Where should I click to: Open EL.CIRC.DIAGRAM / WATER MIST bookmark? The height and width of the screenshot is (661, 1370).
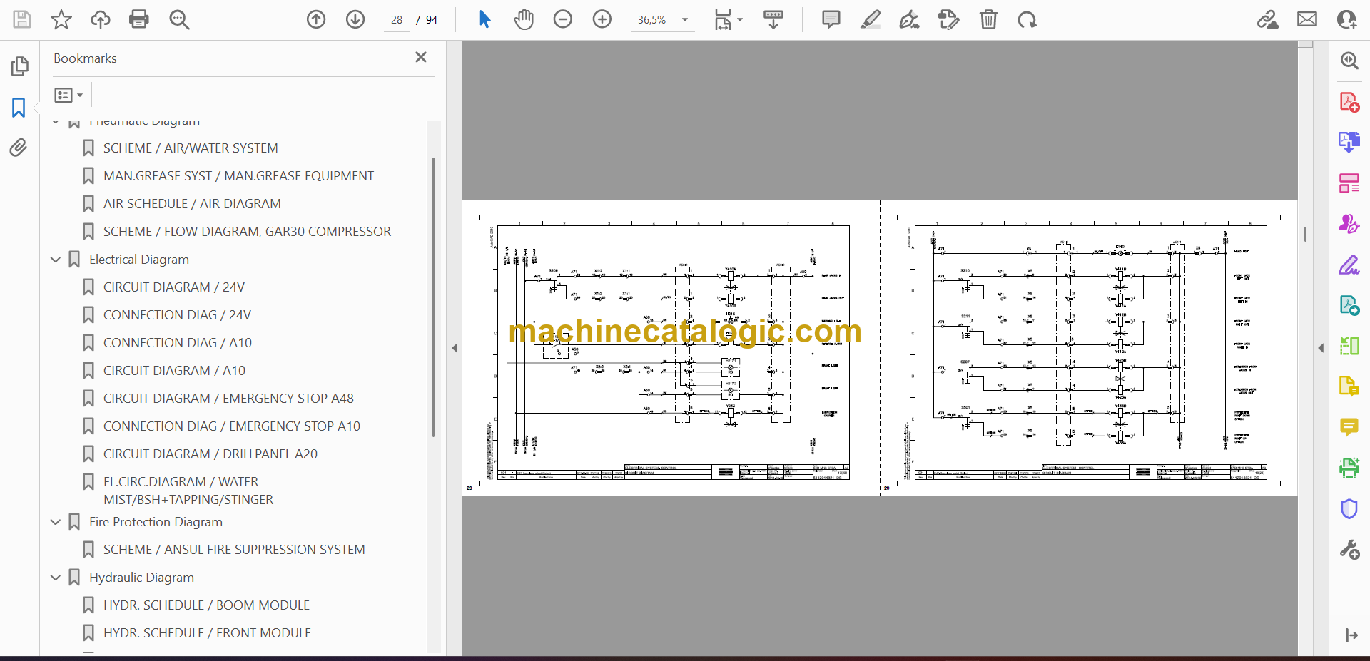click(x=188, y=491)
